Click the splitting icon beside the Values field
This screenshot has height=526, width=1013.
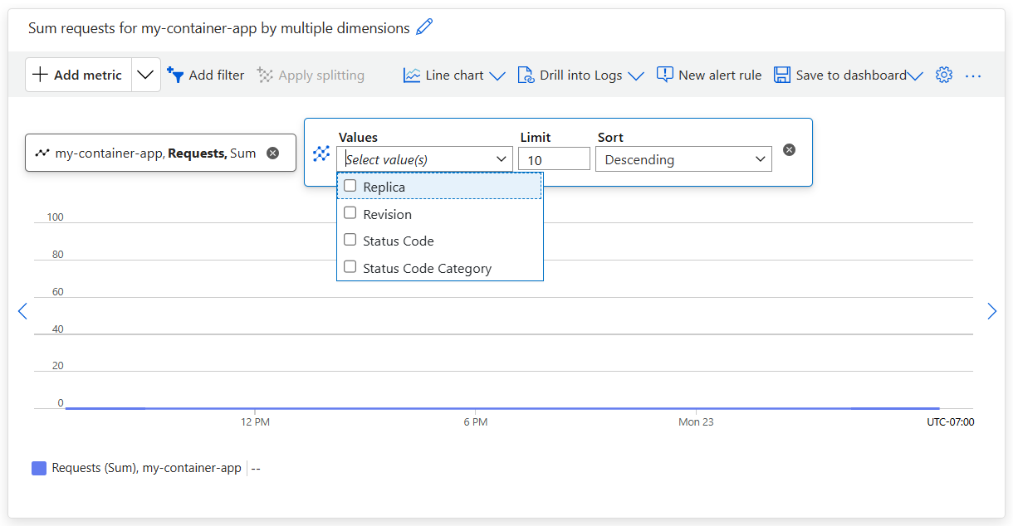pyautogui.click(x=321, y=153)
